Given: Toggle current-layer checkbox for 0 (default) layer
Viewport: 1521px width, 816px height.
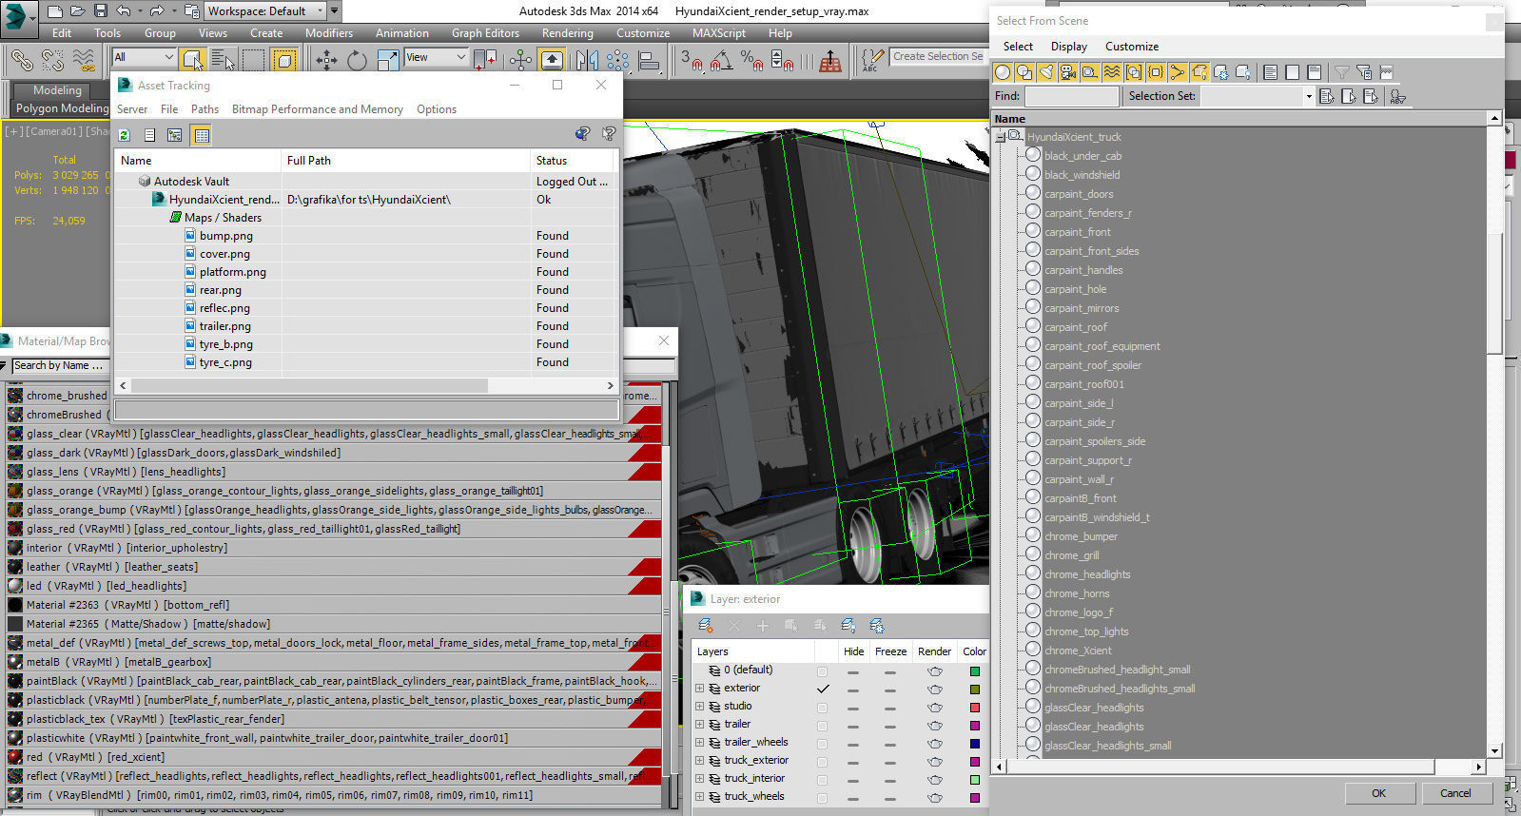Looking at the screenshot, I should click(x=822, y=671).
